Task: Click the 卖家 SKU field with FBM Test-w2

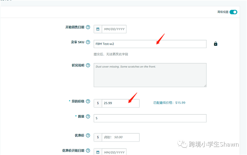Action: (150, 44)
